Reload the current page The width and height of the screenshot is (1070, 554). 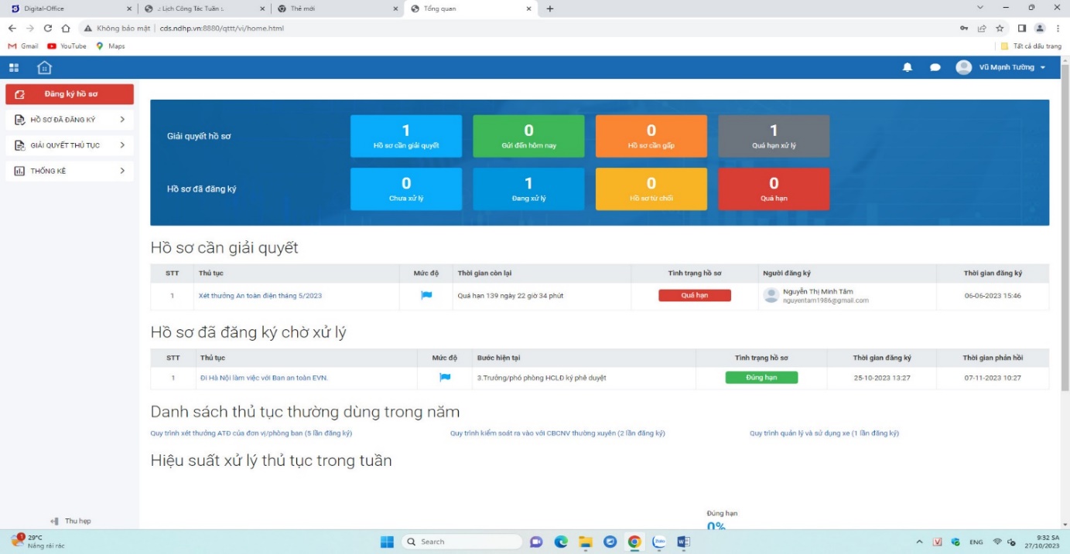coord(48,28)
